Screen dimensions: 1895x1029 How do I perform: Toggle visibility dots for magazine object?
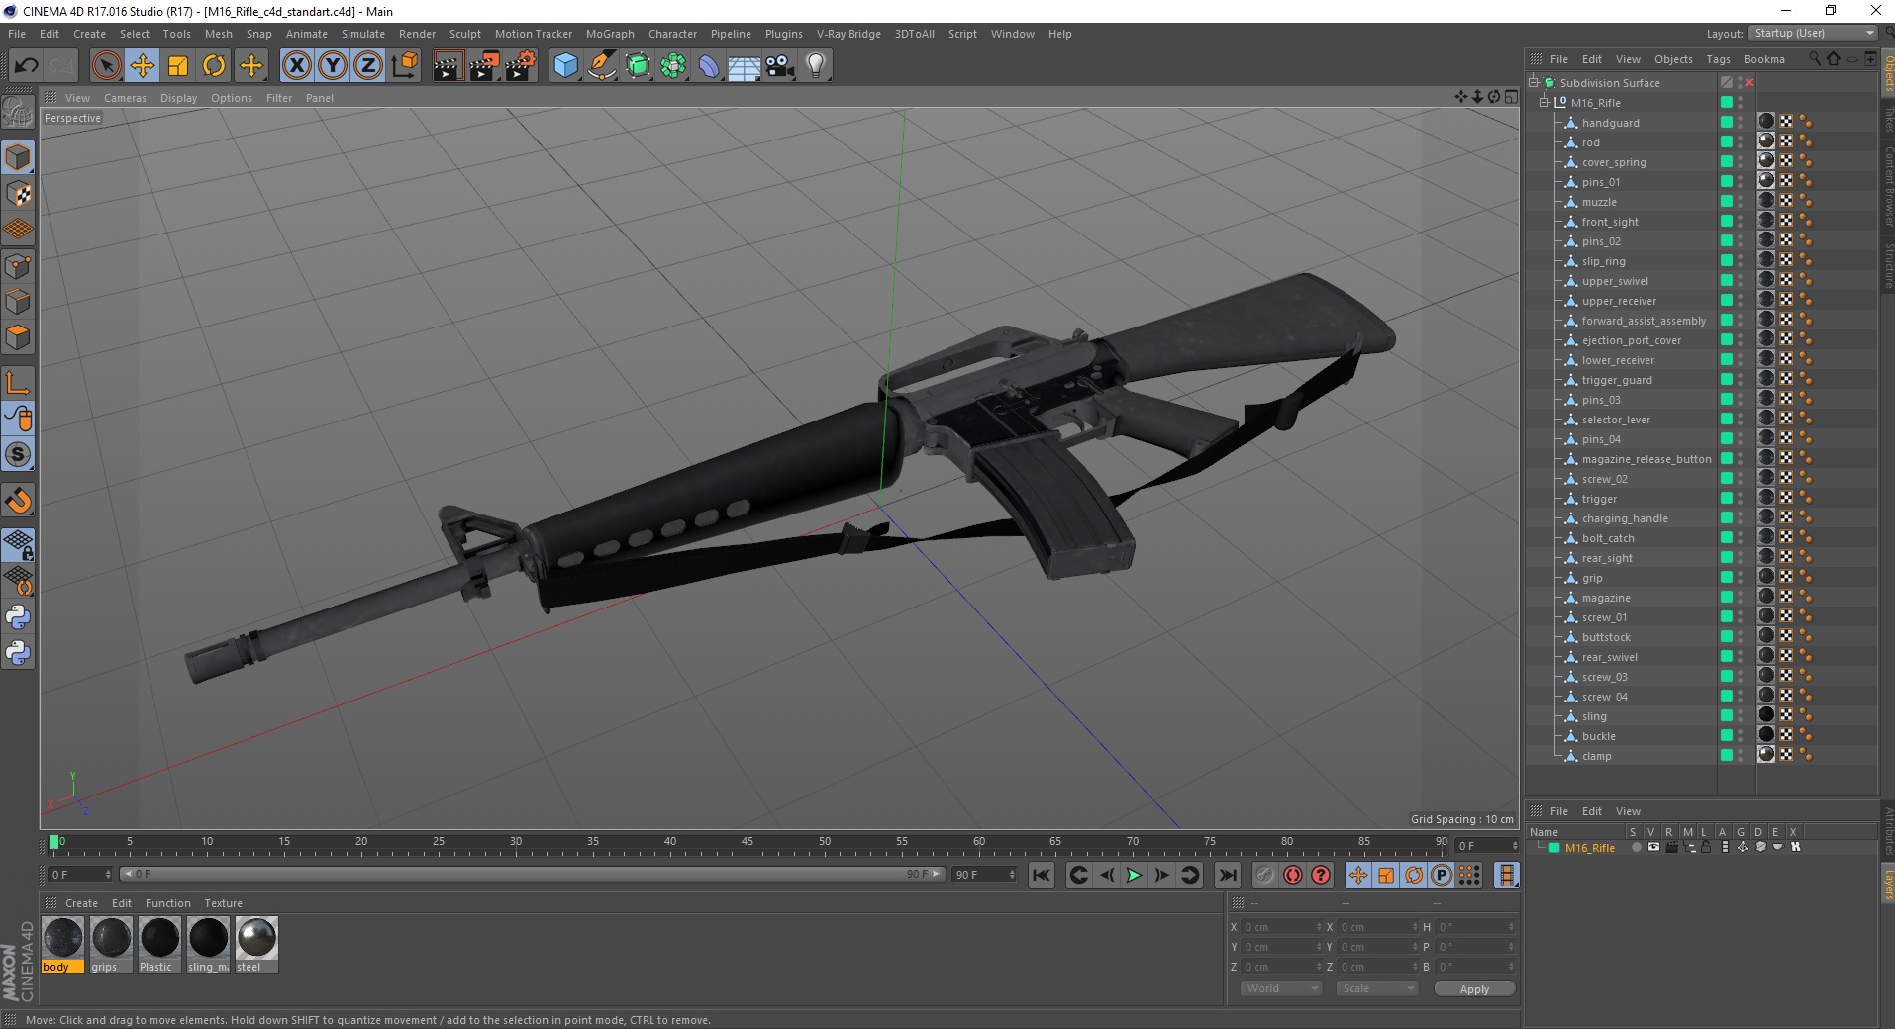pos(1740,598)
